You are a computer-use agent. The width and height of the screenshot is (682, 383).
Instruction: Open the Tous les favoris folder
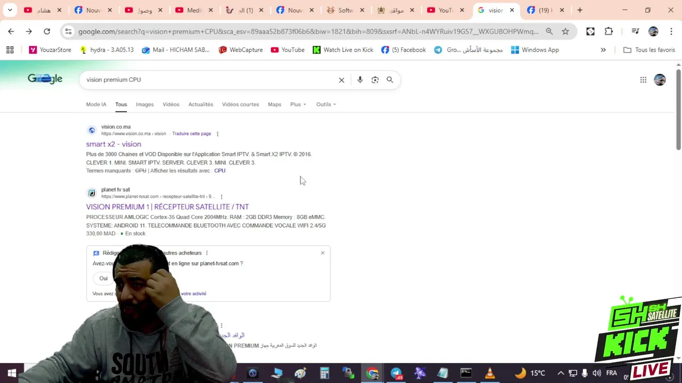pyautogui.click(x=649, y=50)
